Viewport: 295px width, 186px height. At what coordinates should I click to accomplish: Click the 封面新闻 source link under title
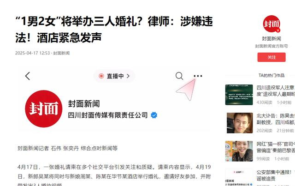click(61, 53)
